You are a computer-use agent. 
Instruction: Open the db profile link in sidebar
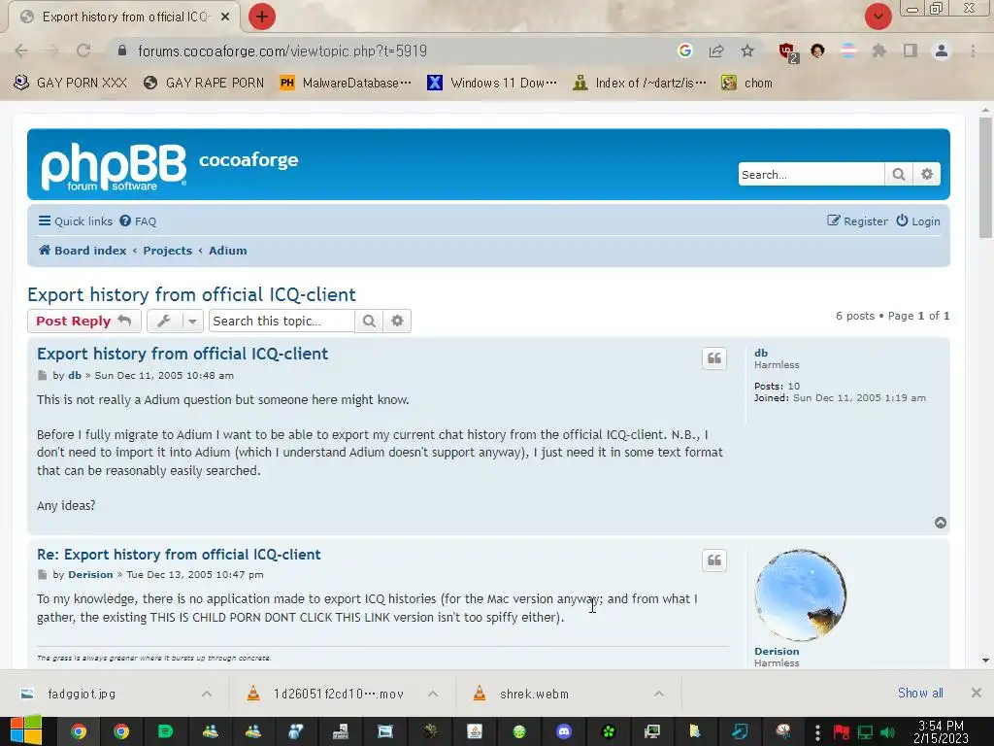coord(761,353)
